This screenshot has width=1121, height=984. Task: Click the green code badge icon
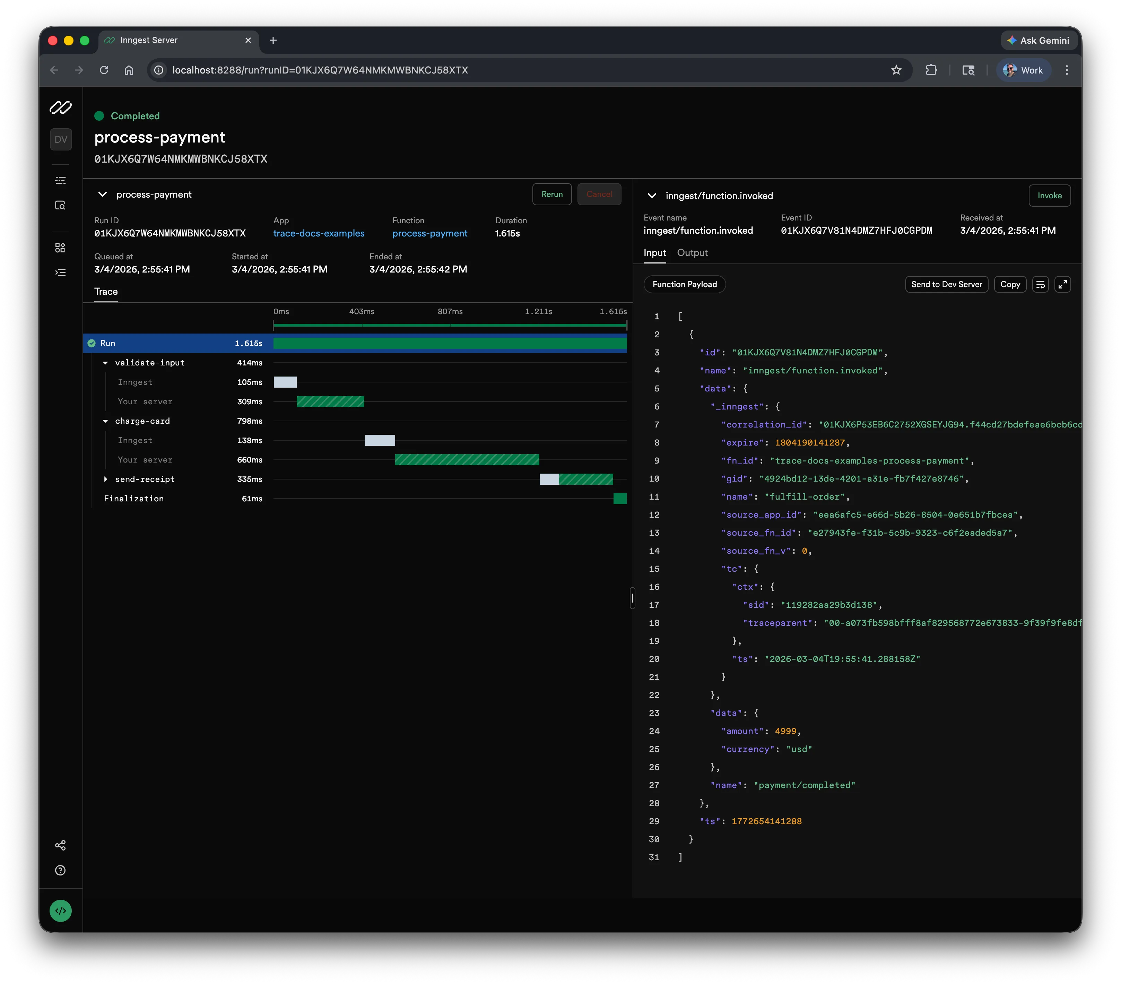pyautogui.click(x=60, y=911)
